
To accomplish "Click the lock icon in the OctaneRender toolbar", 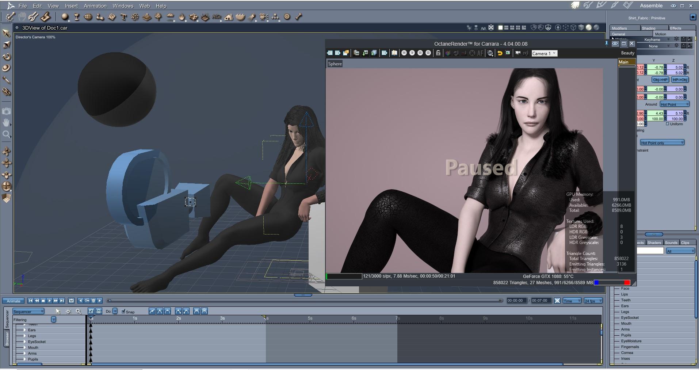I will [x=438, y=53].
